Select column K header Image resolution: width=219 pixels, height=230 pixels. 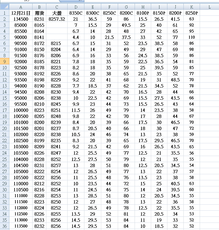point(192,7)
